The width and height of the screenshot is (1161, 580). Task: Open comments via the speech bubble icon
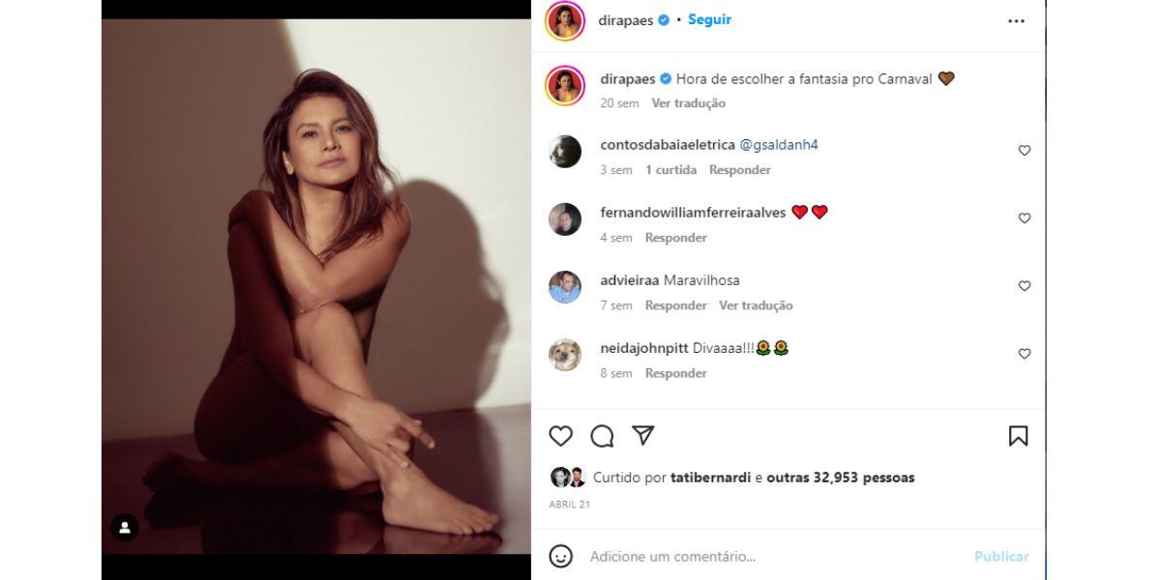(604, 437)
